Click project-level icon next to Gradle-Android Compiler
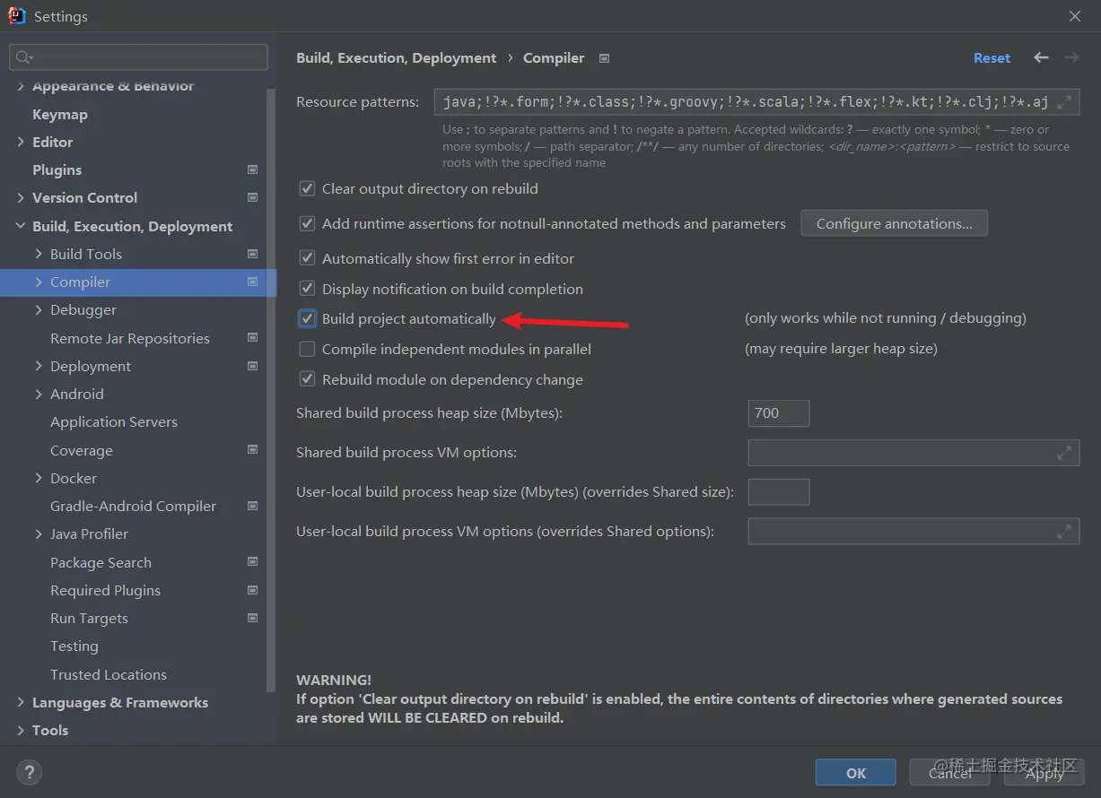Screen dimensions: 1101x798 point(252,506)
